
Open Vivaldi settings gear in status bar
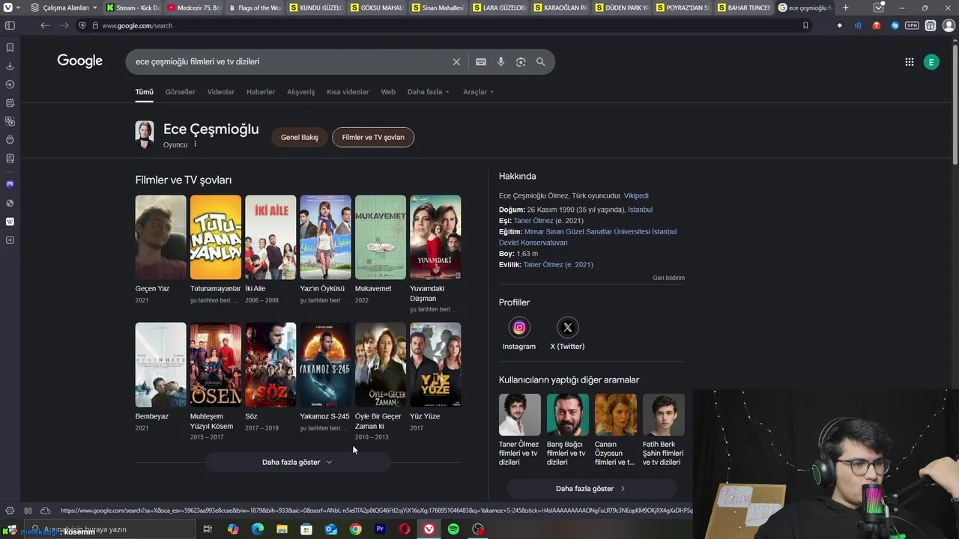pos(10,511)
